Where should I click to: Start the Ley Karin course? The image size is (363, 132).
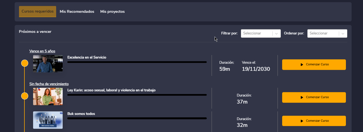[x=314, y=98]
